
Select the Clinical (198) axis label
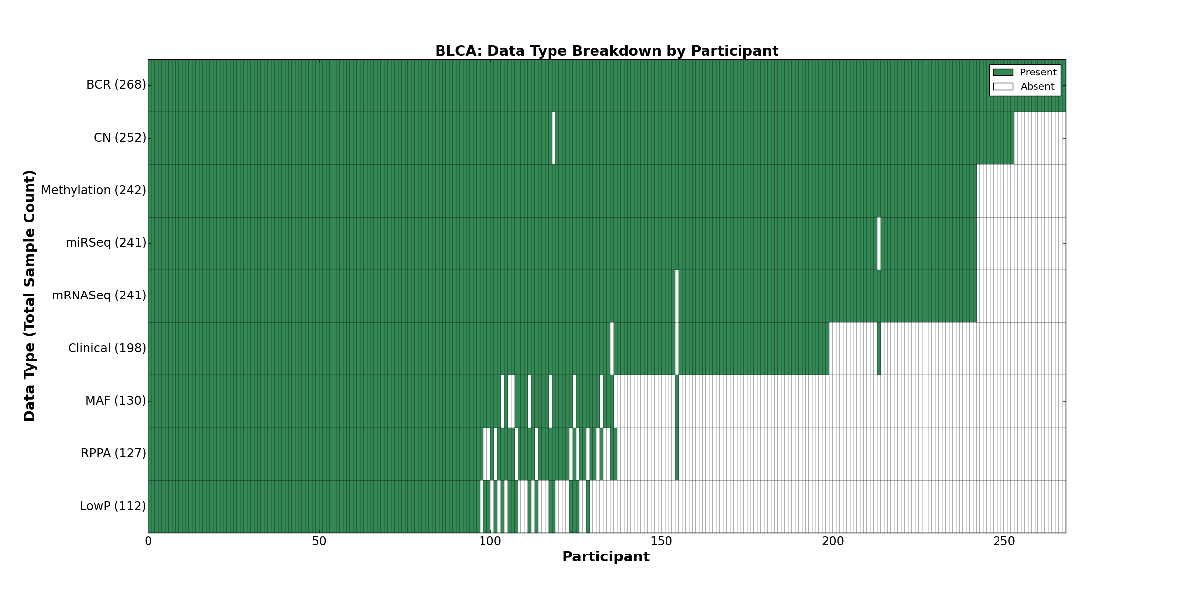(107, 348)
